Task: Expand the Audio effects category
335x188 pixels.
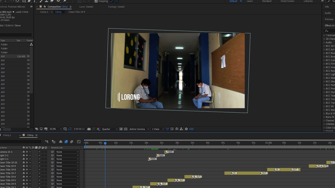Action: [324, 42]
